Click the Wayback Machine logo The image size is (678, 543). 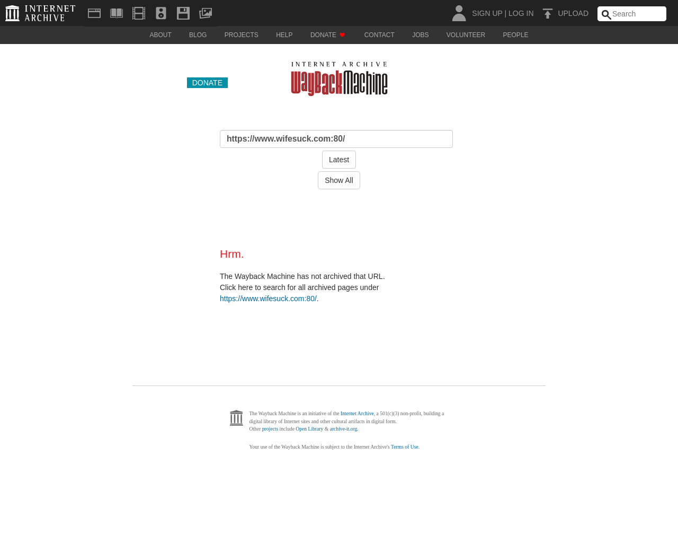coord(339,78)
